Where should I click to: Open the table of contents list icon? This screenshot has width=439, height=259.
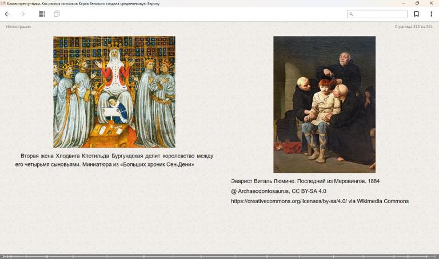(42, 14)
